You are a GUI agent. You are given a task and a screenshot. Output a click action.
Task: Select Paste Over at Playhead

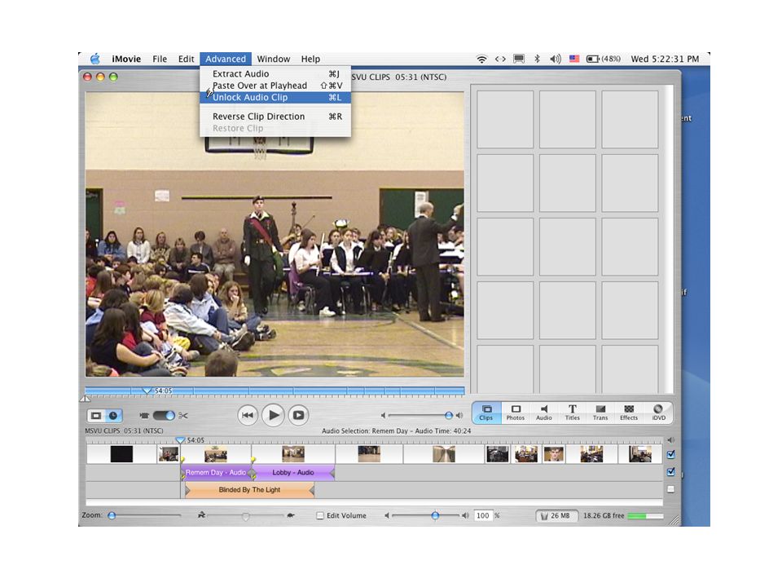(275, 86)
